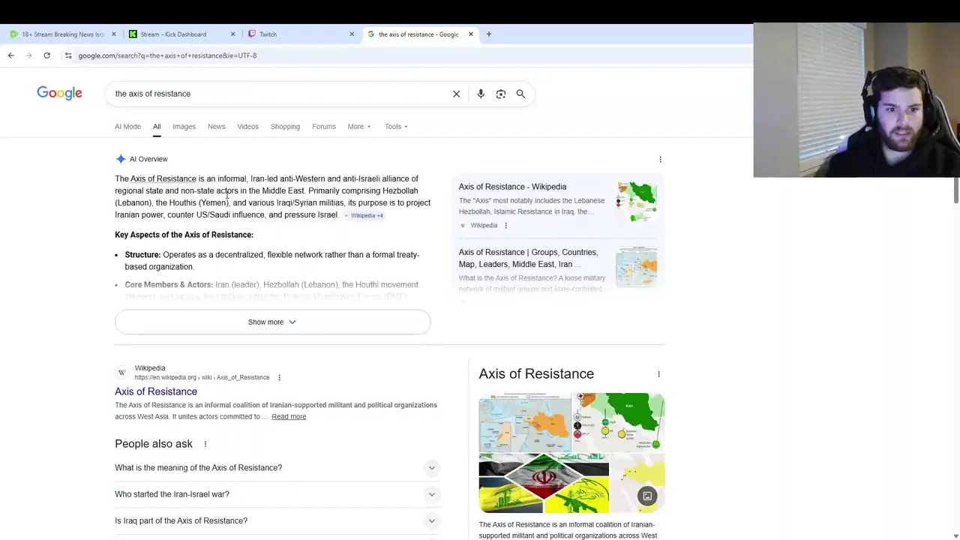Open the More dropdown menu
Screen dimensions: 960x540
pyautogui.click(x=359, y=126)
